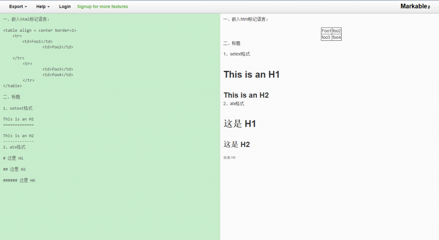Click 'This is an H2' source line in editor
This screenshot has height=240, width=439.
coord(18,136)
